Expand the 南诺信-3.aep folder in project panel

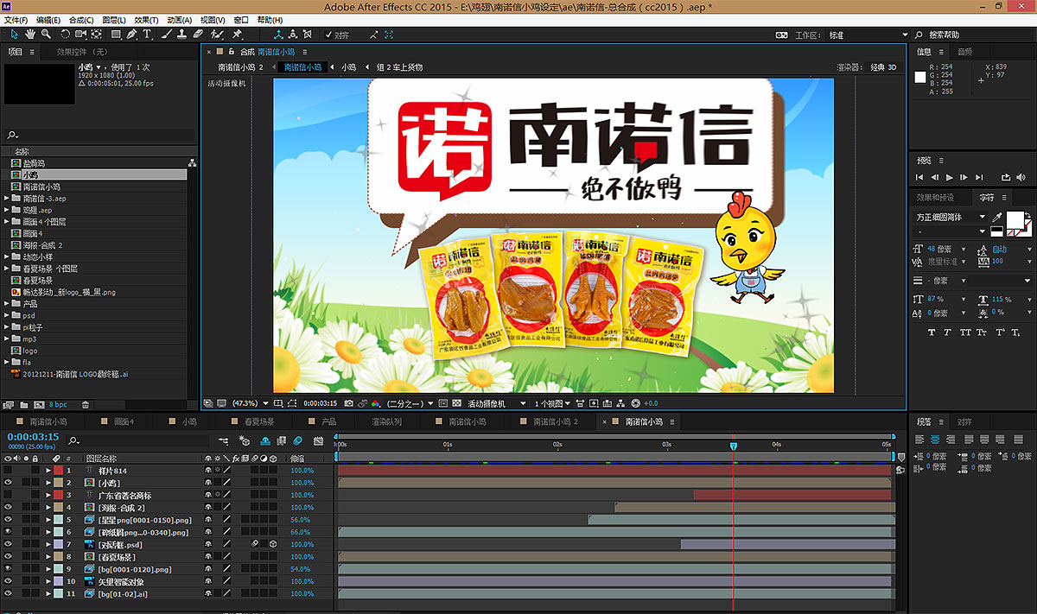7,199
